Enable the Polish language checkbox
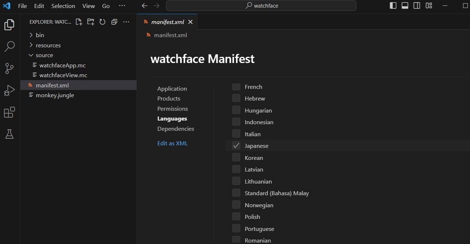 click(236, 217)
